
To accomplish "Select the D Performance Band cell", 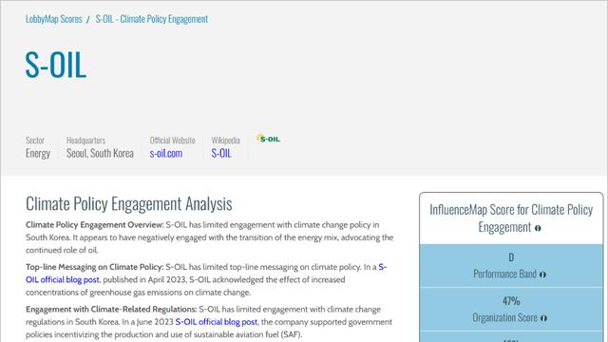I will 511,266.
